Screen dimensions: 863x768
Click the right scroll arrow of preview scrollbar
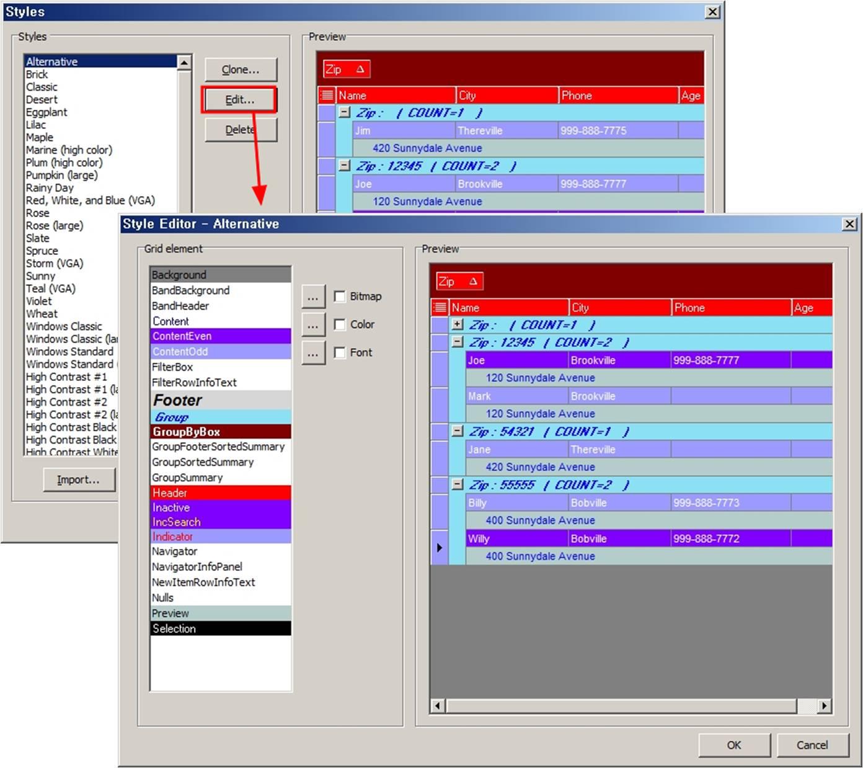click(x=824, y=706)
